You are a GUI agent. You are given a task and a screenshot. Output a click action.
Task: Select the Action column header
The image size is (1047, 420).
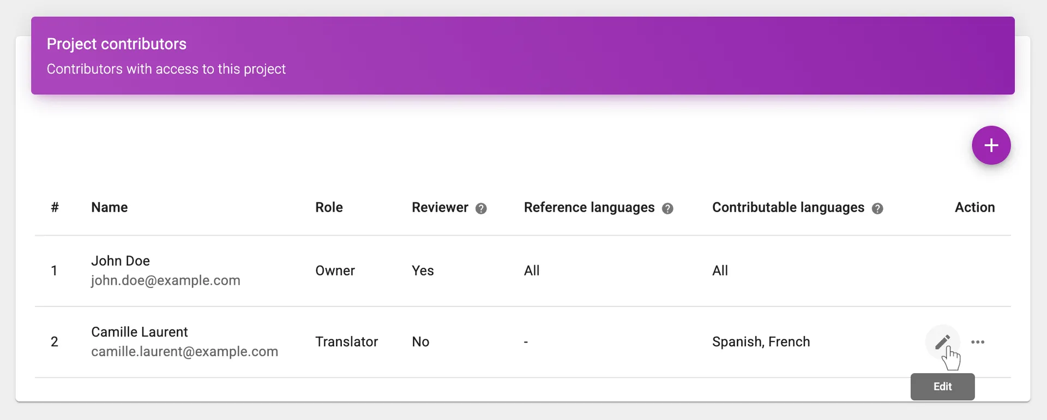coord(974,207)
